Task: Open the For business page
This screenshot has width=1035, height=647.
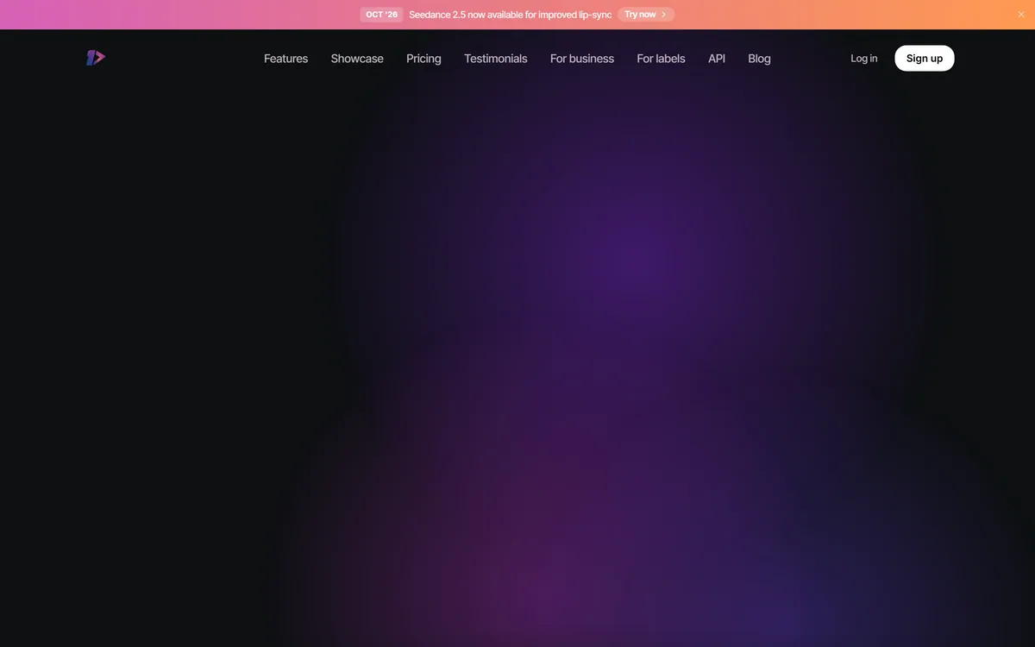Action: click(582, 59)
